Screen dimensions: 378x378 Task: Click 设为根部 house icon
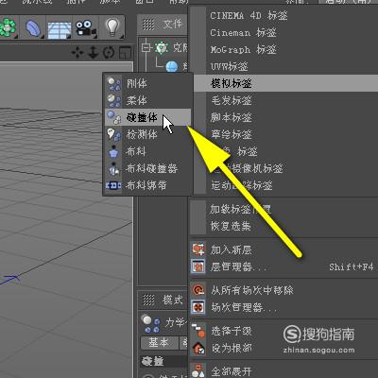[198, 348]
